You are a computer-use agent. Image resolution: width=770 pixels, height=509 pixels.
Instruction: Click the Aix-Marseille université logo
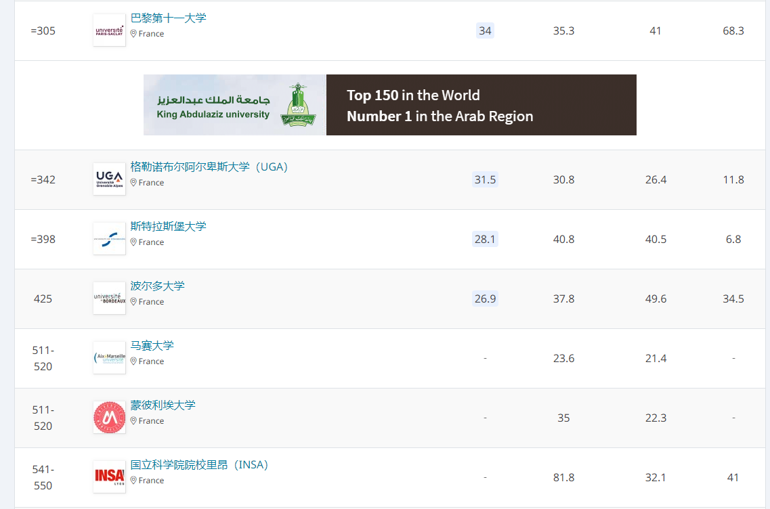click(108, 357)
